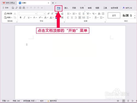Open WPS AI panel
This screenshot has width=137, height=103.
click(127, 8)
